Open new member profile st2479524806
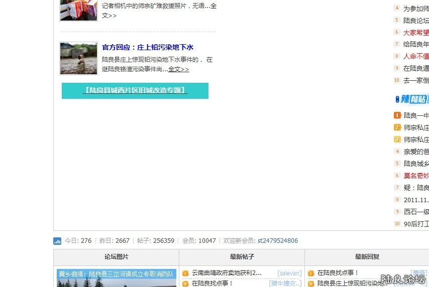Screen dimensions: 429x287 coord(277,241)
